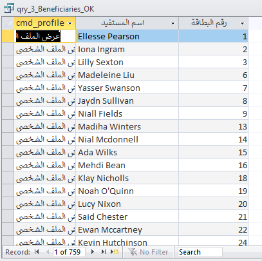Image resolution: width=262 pixels, height=261 pixels.
Task: Click card number cell 22
Action: pos(214,229)
